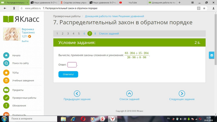The height and width of the screenshot is (122, 217).
Task: Open the browser downloads arrow
Action: click(x=213, y=8)
